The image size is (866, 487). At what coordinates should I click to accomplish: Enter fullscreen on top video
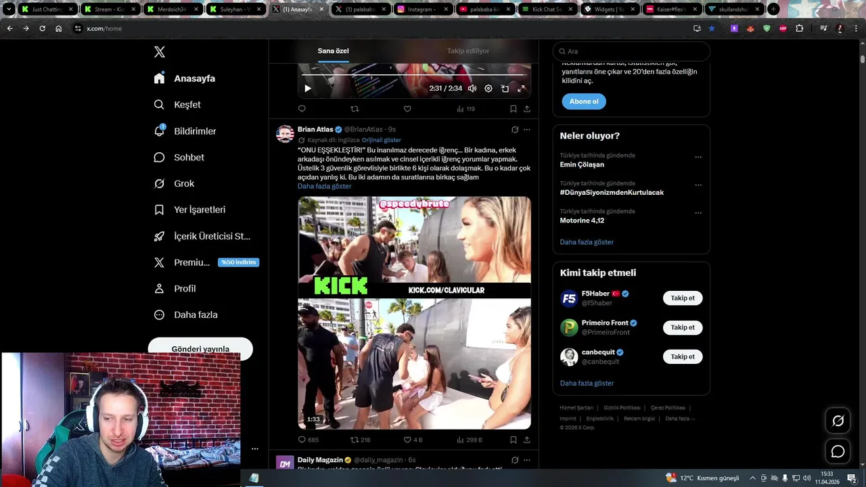pos(521,88)
